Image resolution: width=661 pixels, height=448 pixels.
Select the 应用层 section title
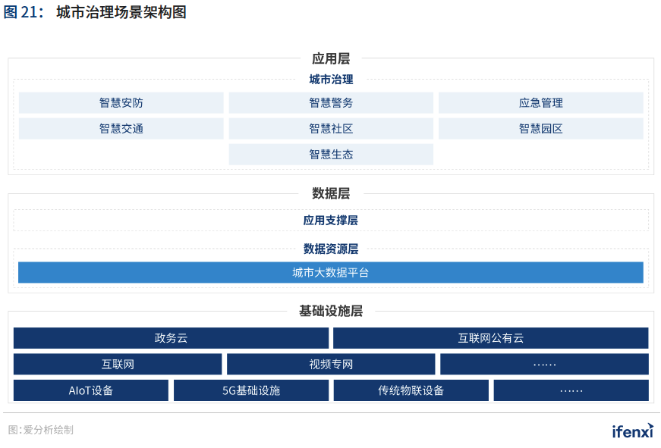[330, 58]
